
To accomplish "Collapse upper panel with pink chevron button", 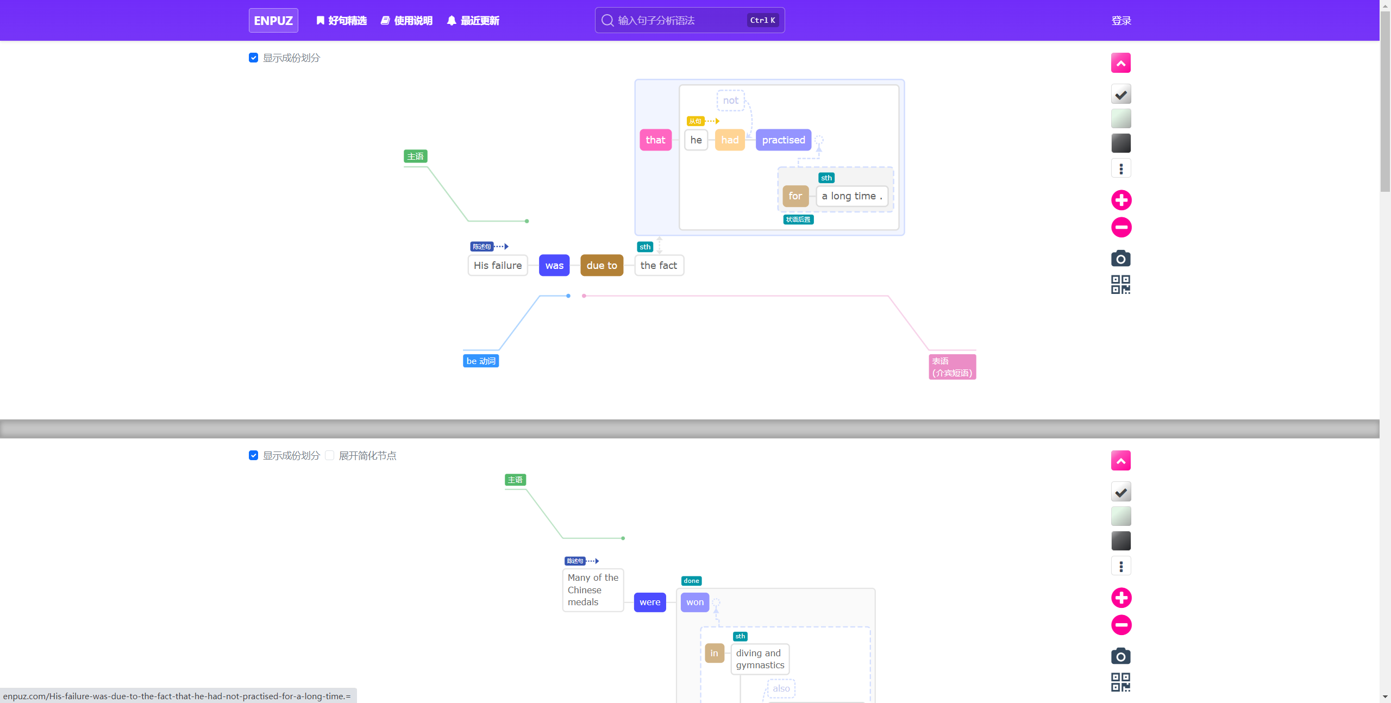I will pos(1120,63).
